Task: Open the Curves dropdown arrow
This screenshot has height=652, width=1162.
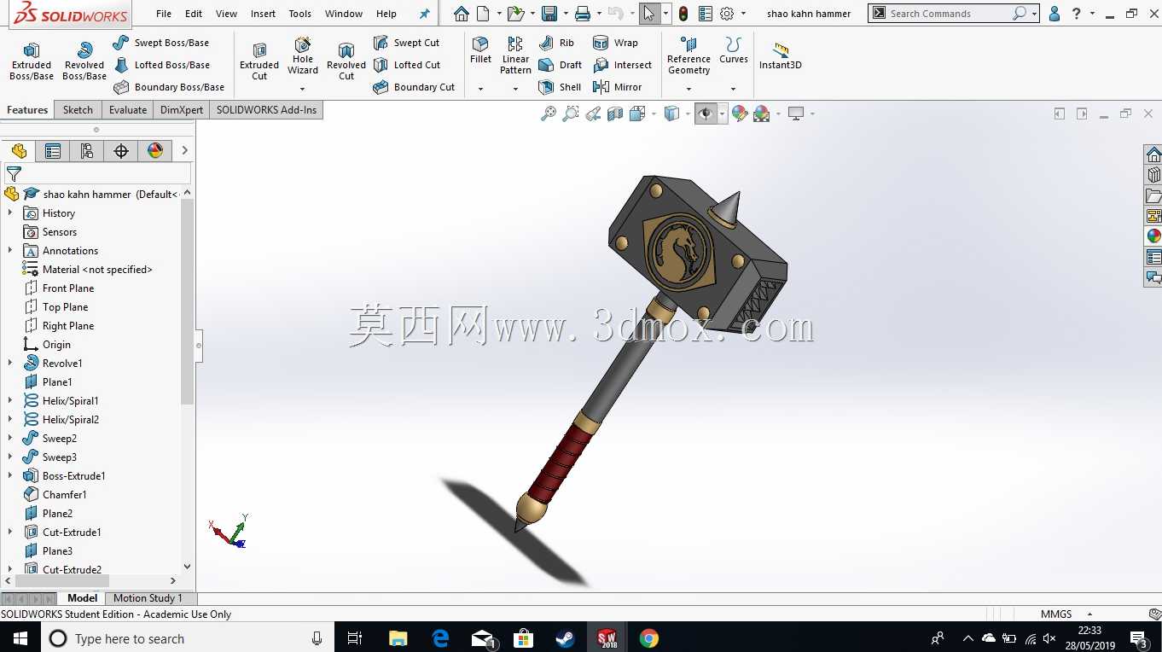Action: [733, 89]
